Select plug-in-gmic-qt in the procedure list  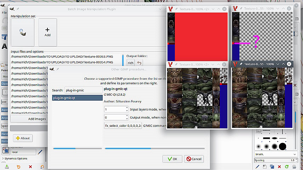click(x=77, y=98)
